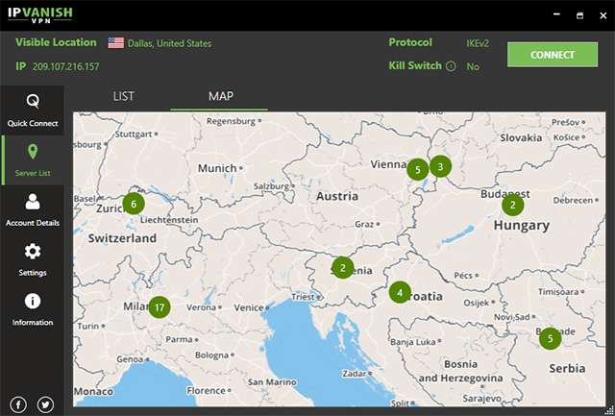This screenshot has height=416, width=615.
Task: Click the Twitter icon
Action: (x=45, y=404)
